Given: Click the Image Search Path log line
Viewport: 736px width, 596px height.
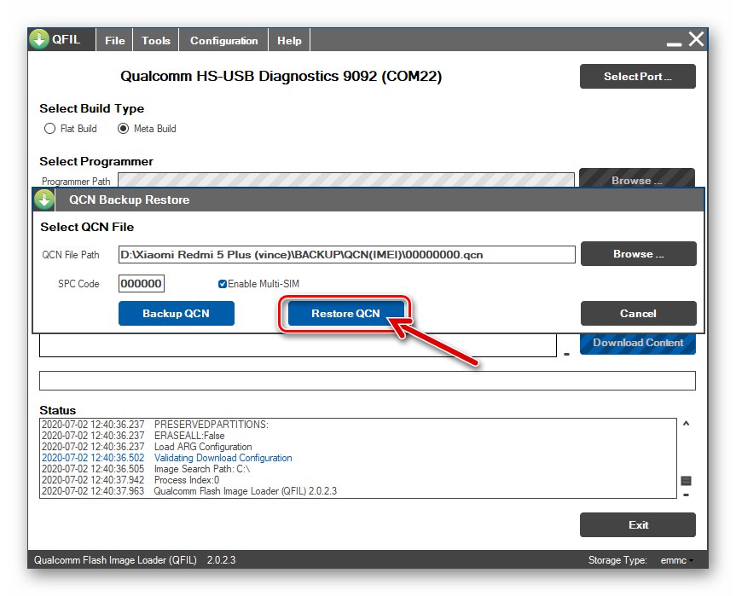Looking at the screenshot, I should pos(146,469).
